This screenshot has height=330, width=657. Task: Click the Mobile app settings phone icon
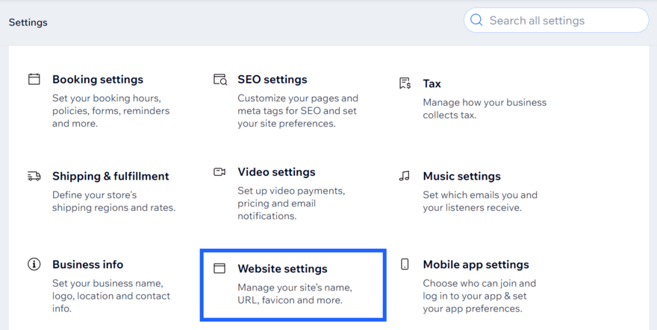[x=405, y=264]
